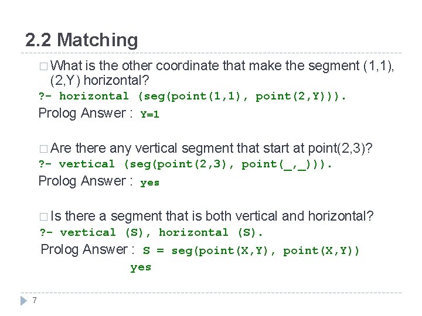Click the square bullet before "Are there any vertical"

click(43, 149)
